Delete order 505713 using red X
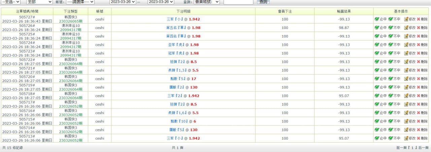Screen dimensions: 431x152 point(419,138)
